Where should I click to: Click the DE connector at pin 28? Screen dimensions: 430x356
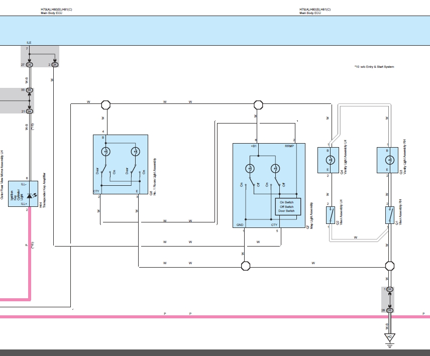coord(389,311)
